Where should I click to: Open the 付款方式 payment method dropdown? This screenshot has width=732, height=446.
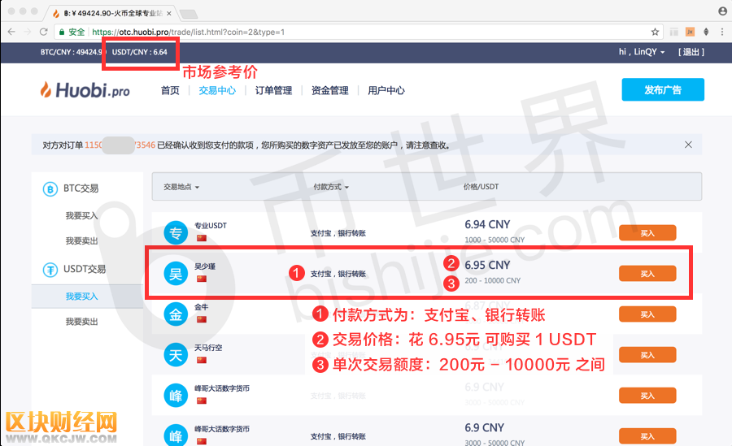331,187
